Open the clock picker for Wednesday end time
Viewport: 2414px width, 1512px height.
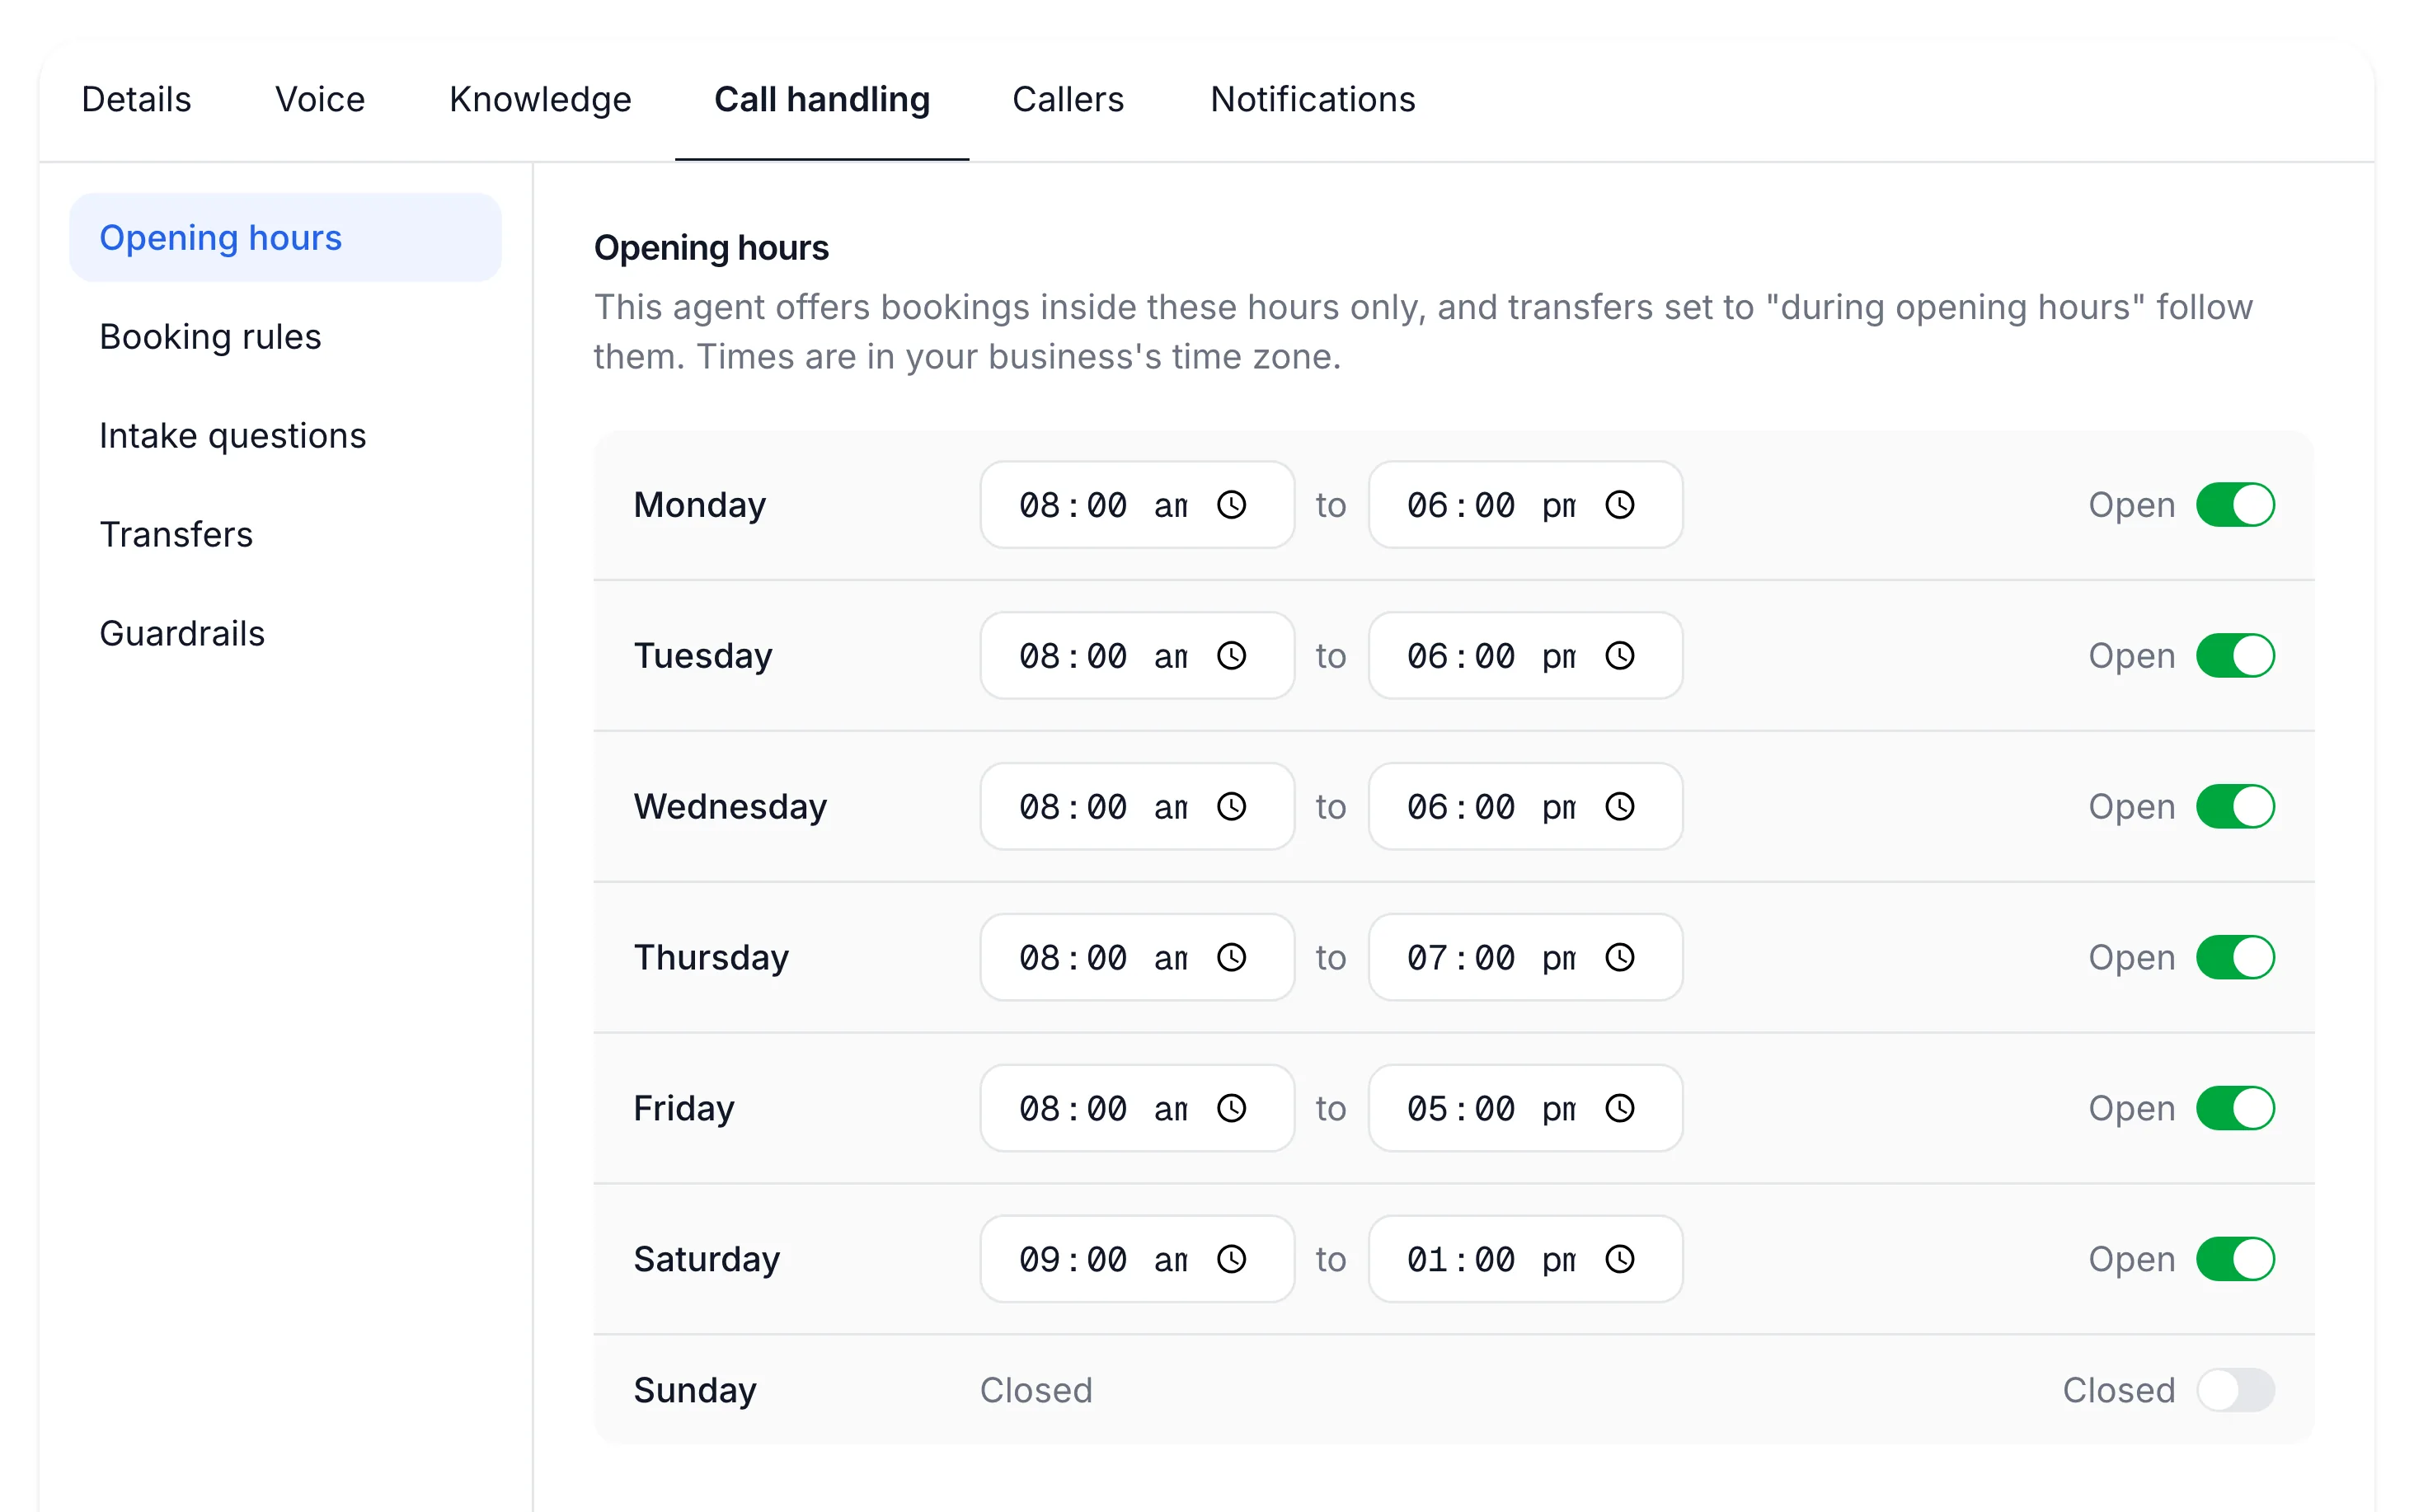(x=1619, y=807)
